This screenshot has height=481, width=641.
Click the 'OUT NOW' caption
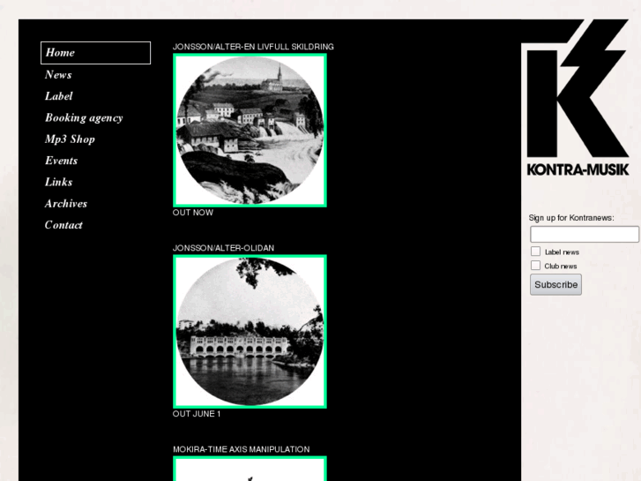point(193,213)
